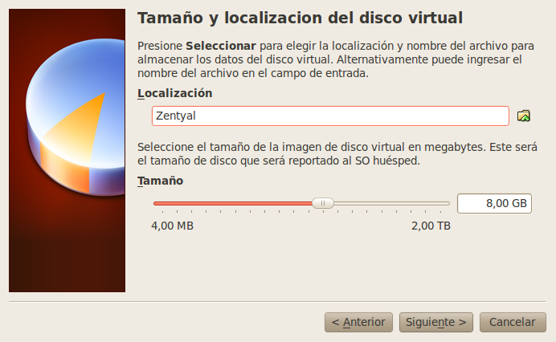Focus the 8,00 GB size field

(x=494, y=203)
